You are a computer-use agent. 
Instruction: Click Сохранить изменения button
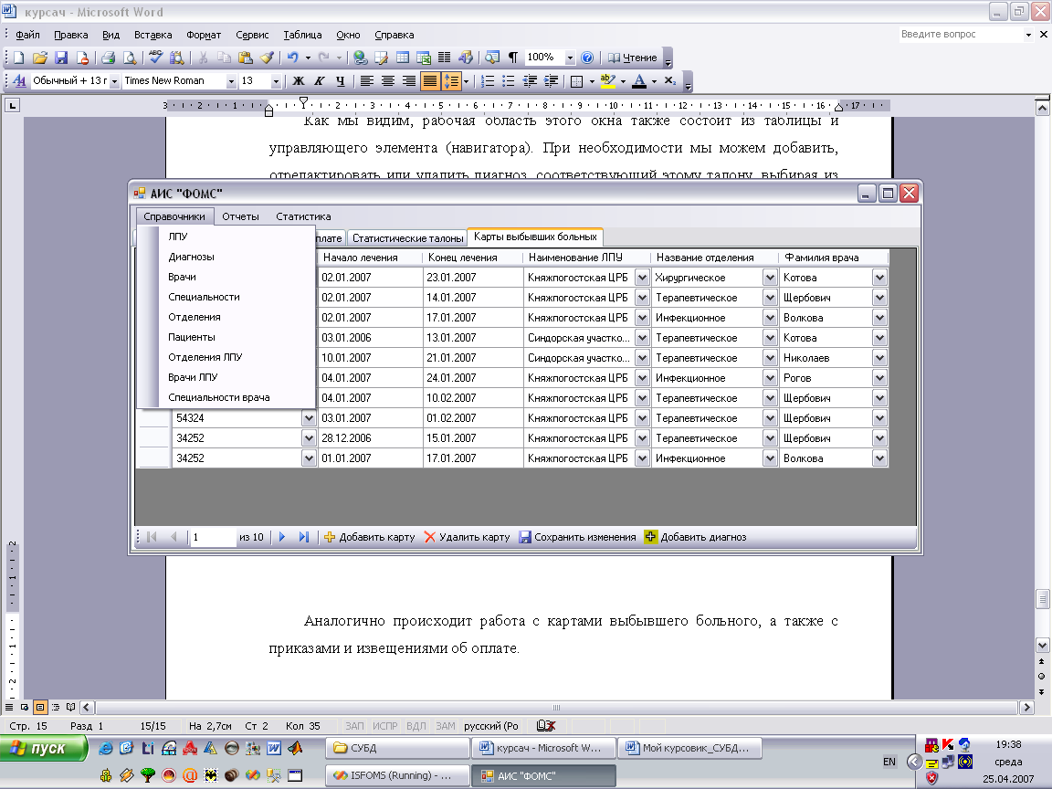(x=578, y=537)
